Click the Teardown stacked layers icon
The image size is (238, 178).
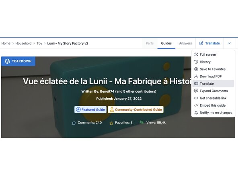click(7, 61)
